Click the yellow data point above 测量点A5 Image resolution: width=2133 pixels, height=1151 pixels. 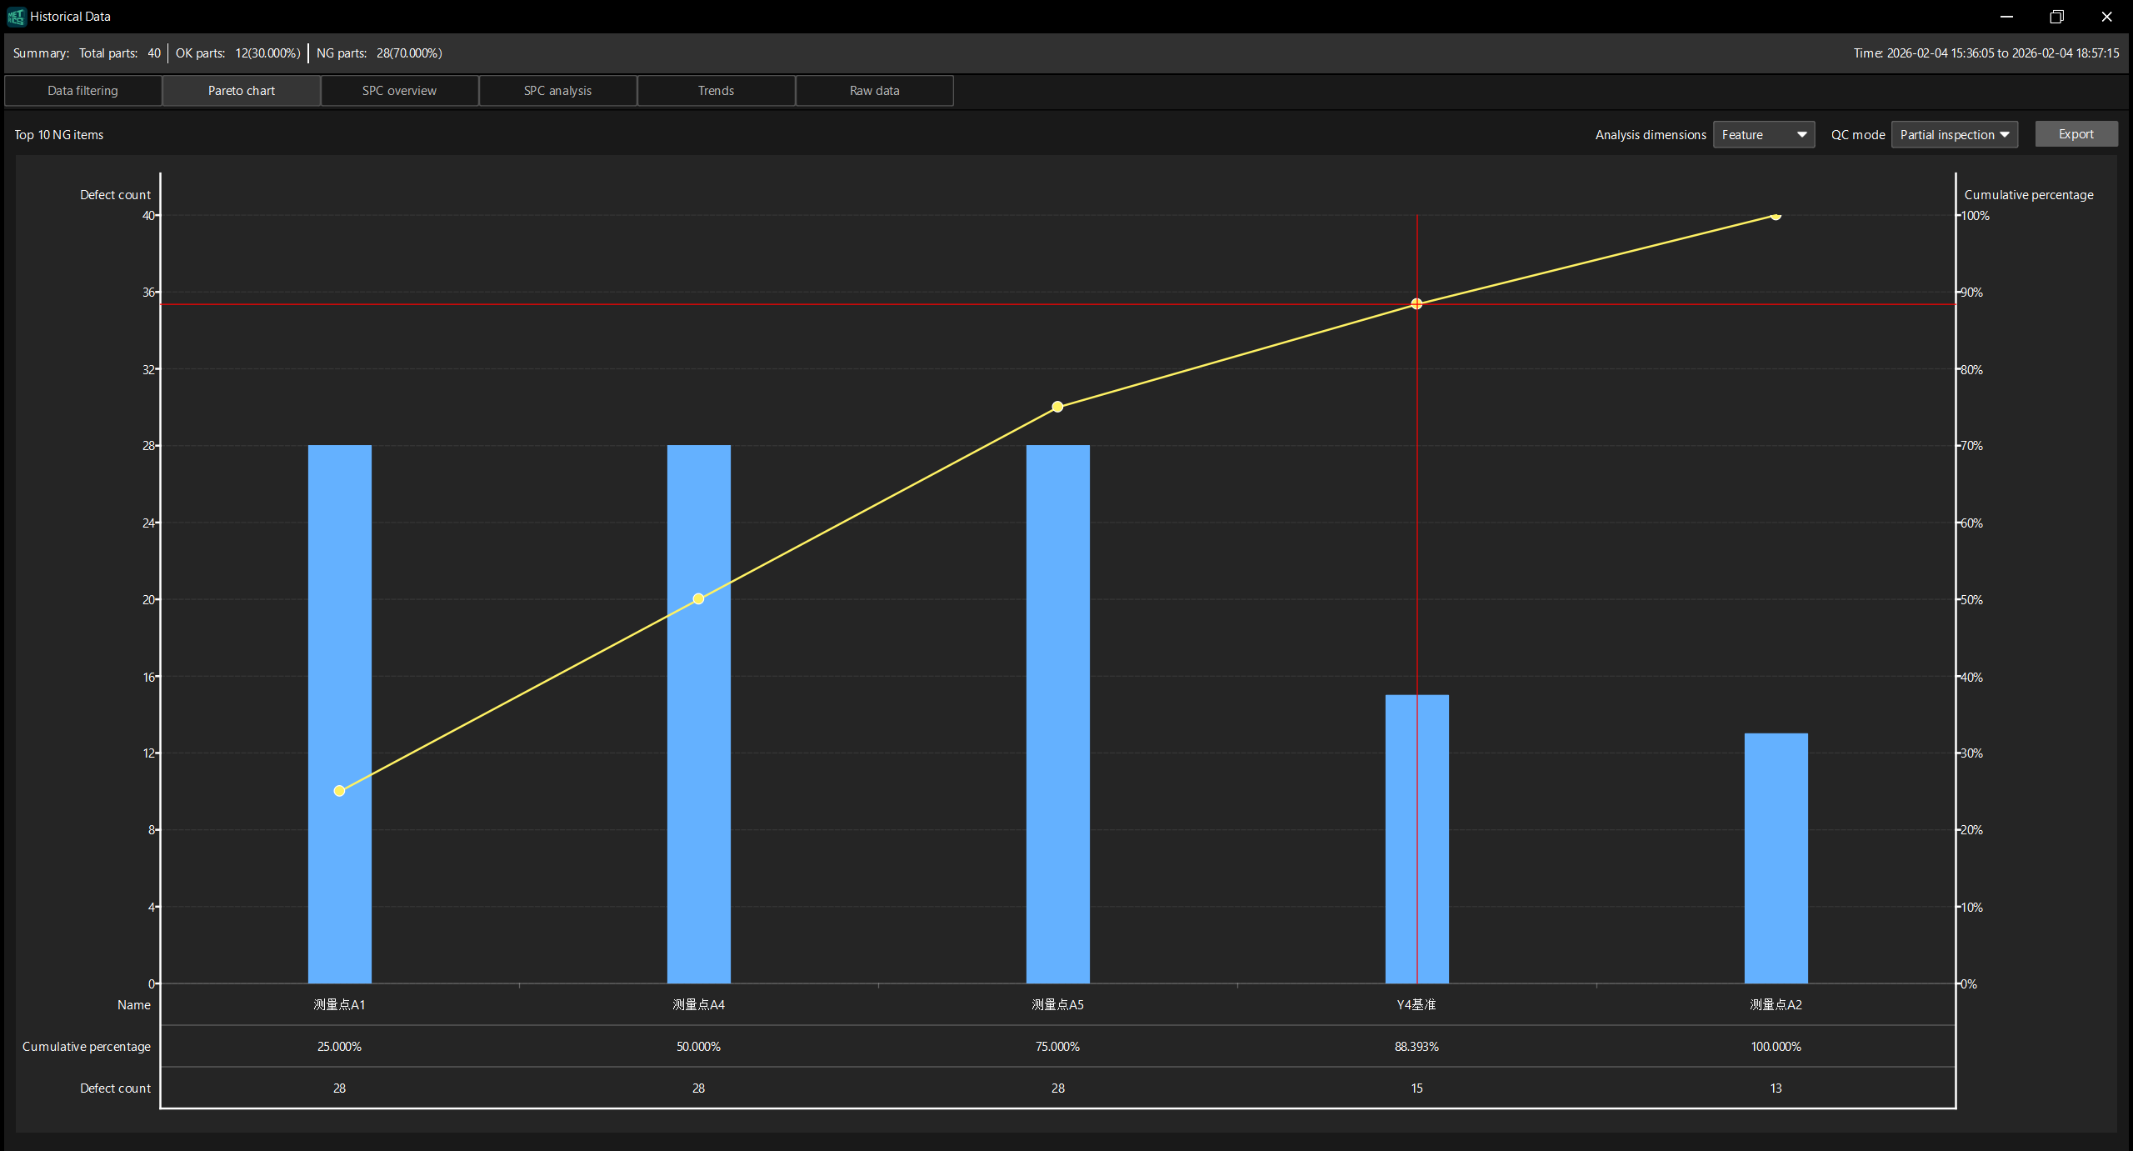click(1057, 406)
